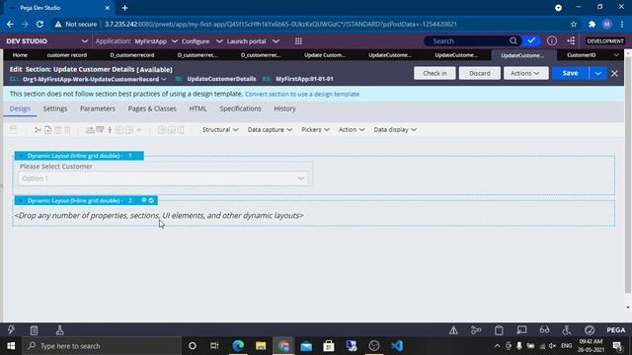Expand the Structural controls dropdown

(220, 129)
